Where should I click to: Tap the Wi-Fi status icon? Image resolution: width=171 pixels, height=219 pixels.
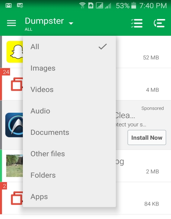(82, 5)
